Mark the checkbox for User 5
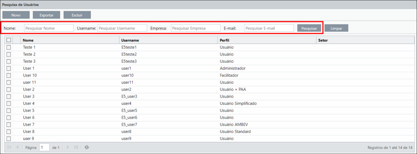 click(9, 110)
